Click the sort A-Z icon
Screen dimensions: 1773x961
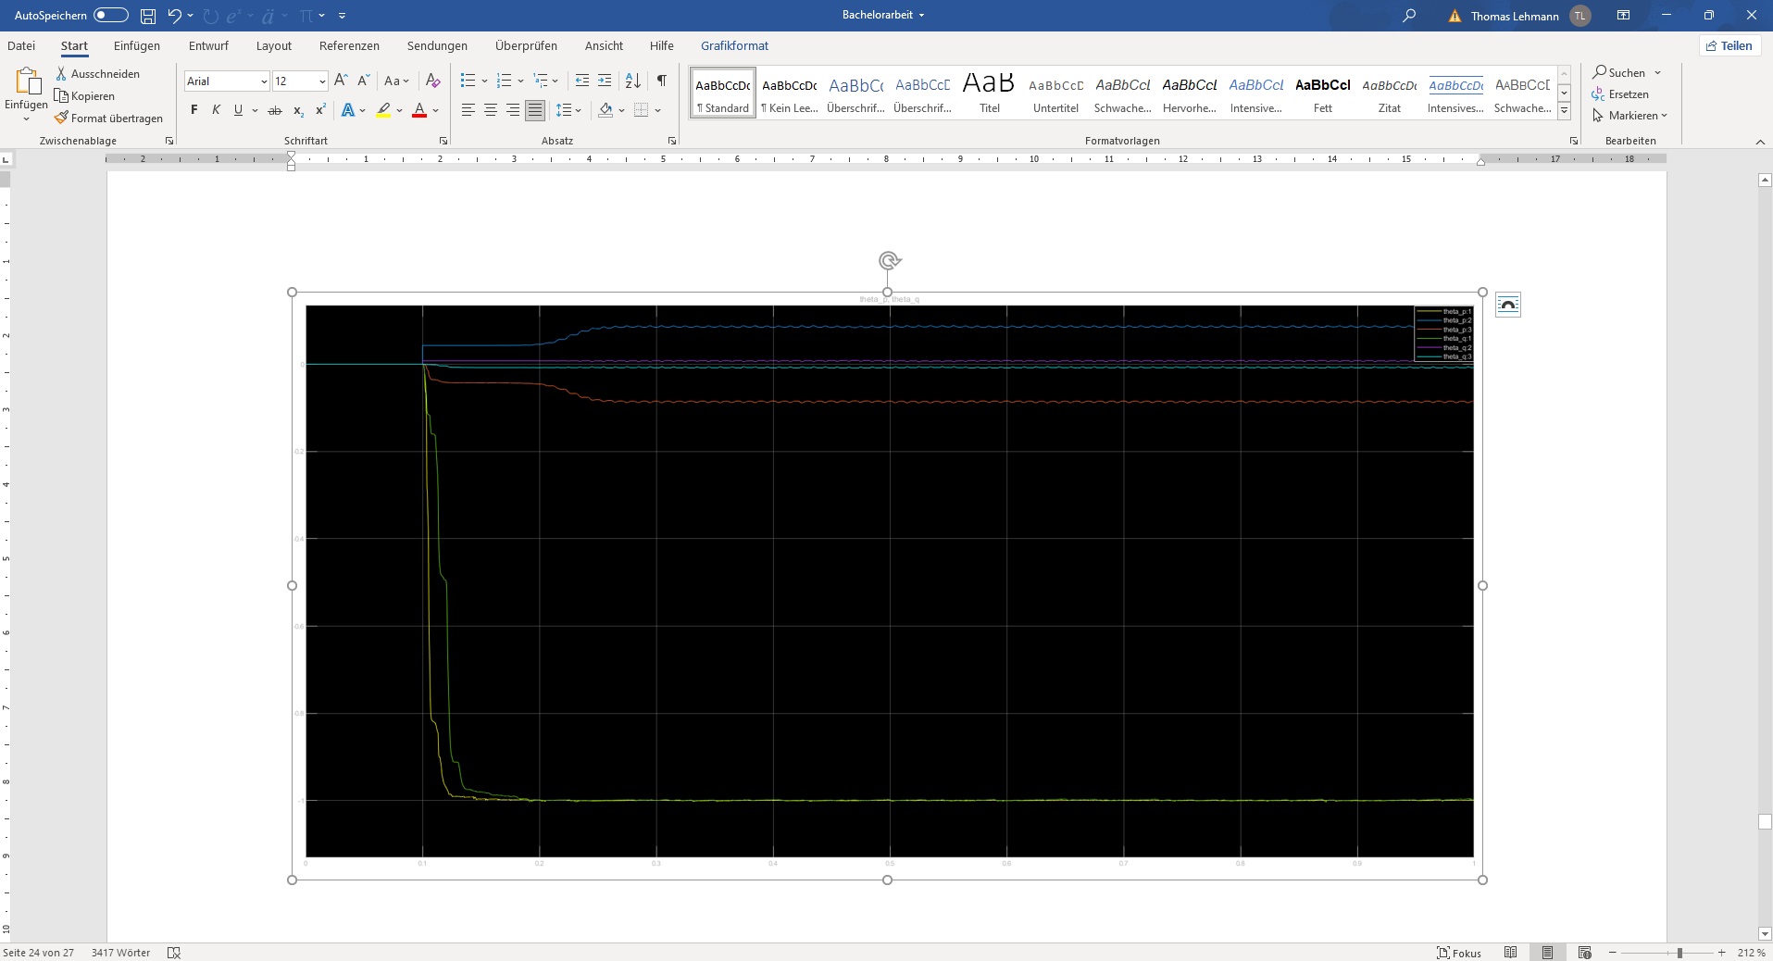click(x=632, y=81)
